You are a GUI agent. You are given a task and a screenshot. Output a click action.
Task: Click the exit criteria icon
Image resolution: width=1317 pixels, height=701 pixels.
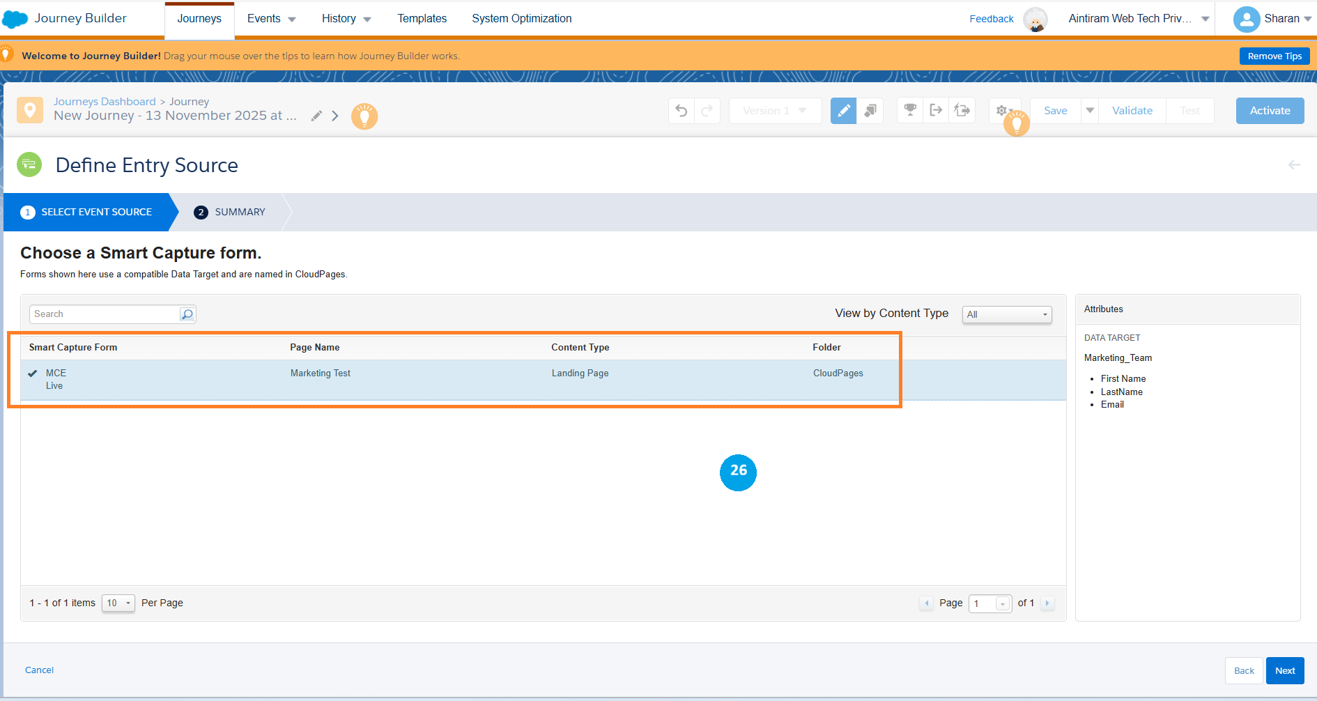pos(936,110)
